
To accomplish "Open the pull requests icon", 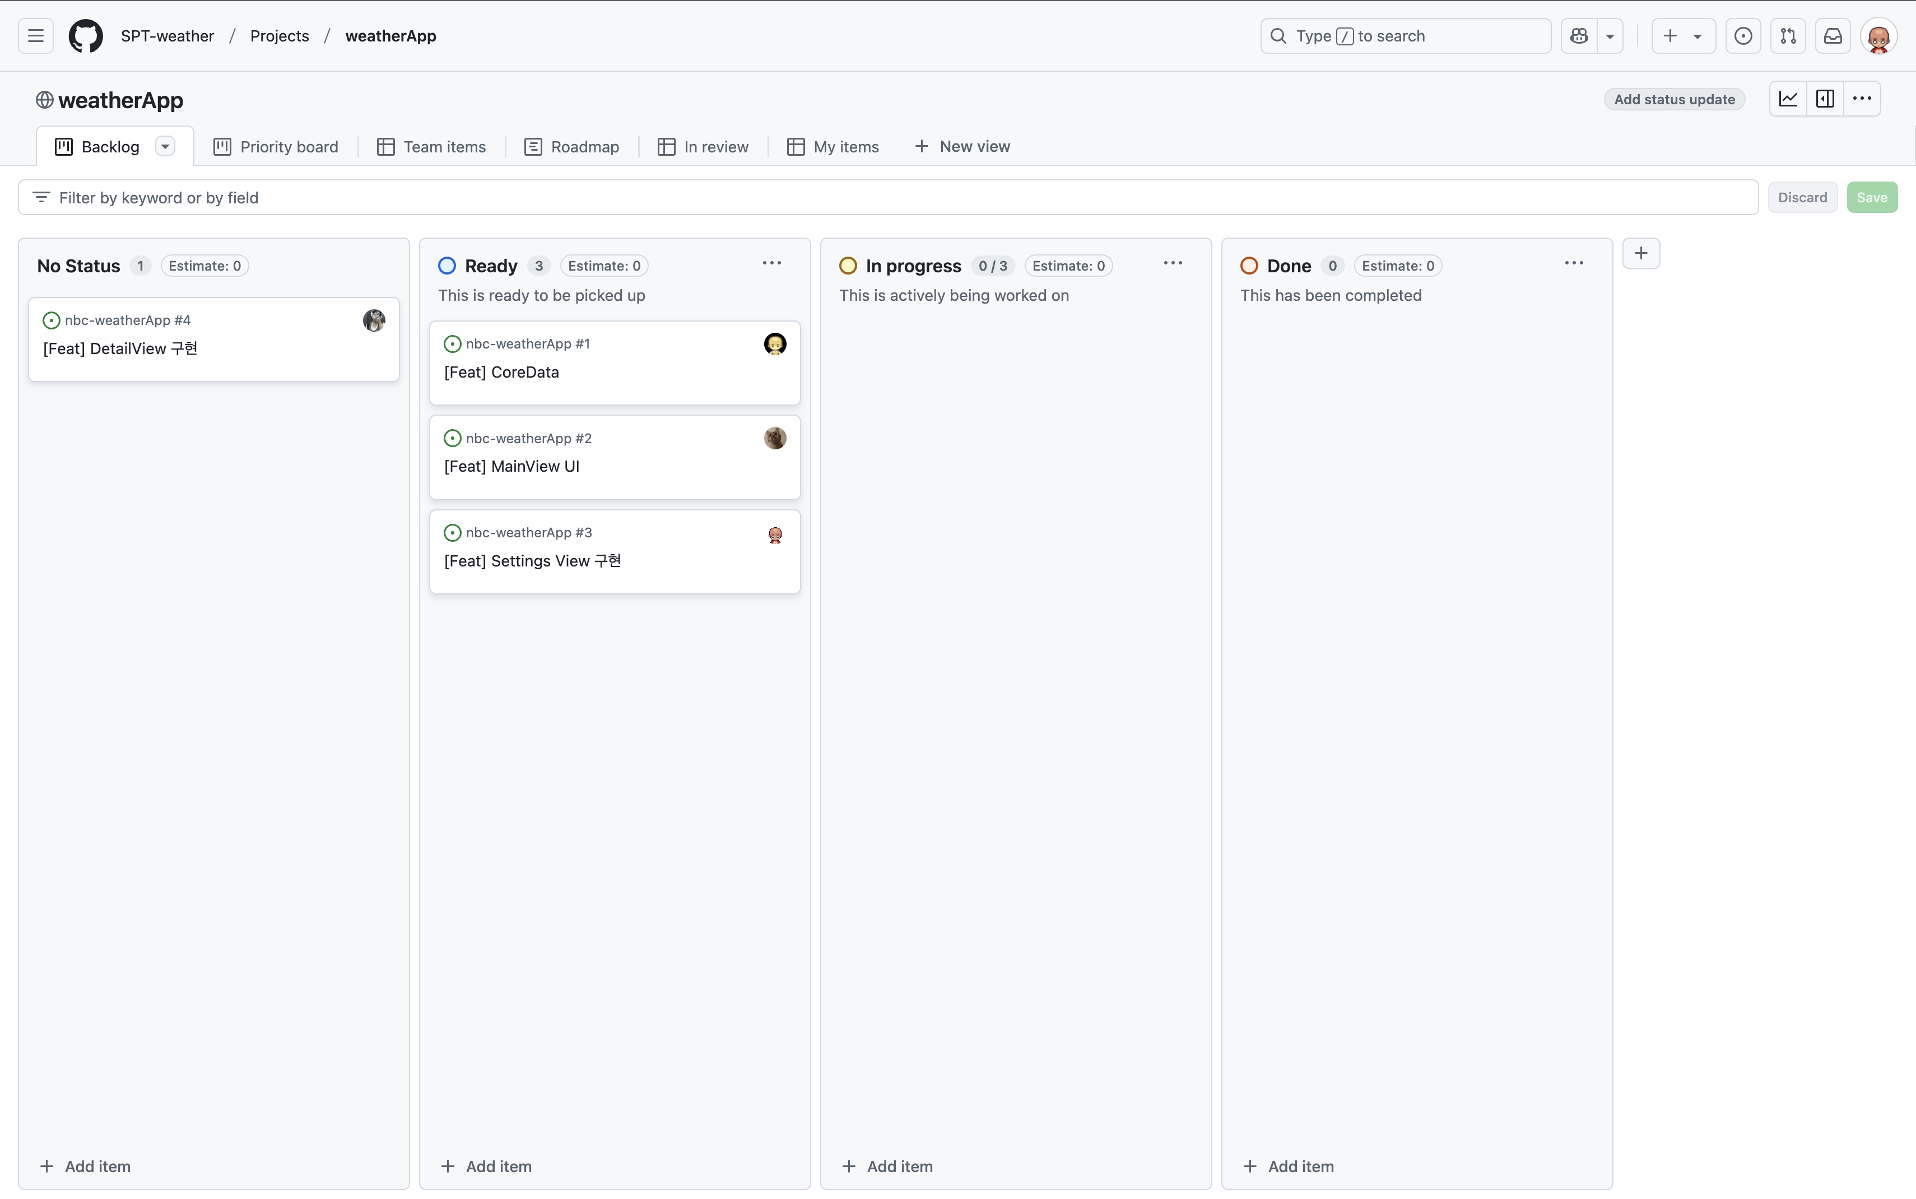I will 1788,36.
